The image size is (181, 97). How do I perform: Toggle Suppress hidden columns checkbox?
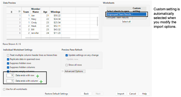point(8,67)
